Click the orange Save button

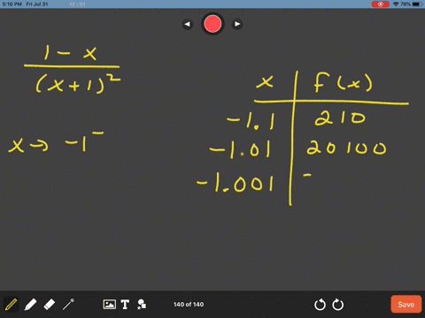coord(406,304)
